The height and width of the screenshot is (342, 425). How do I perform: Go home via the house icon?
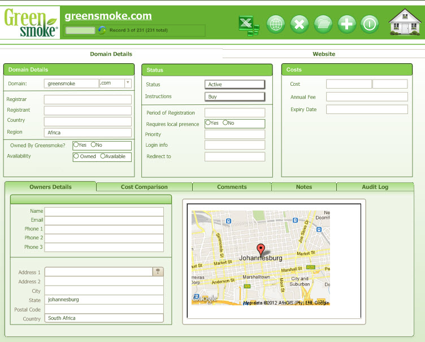tap(405, 23)
